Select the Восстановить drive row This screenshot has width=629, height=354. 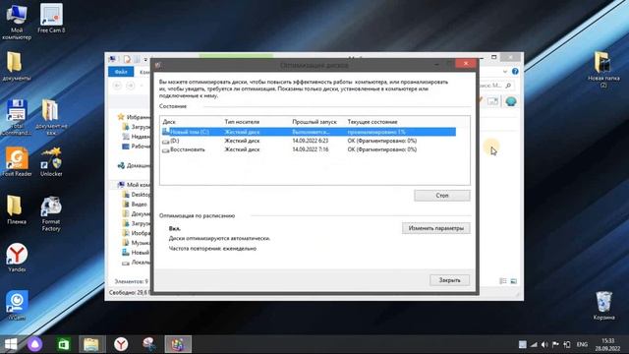click(x=309, y=149)
